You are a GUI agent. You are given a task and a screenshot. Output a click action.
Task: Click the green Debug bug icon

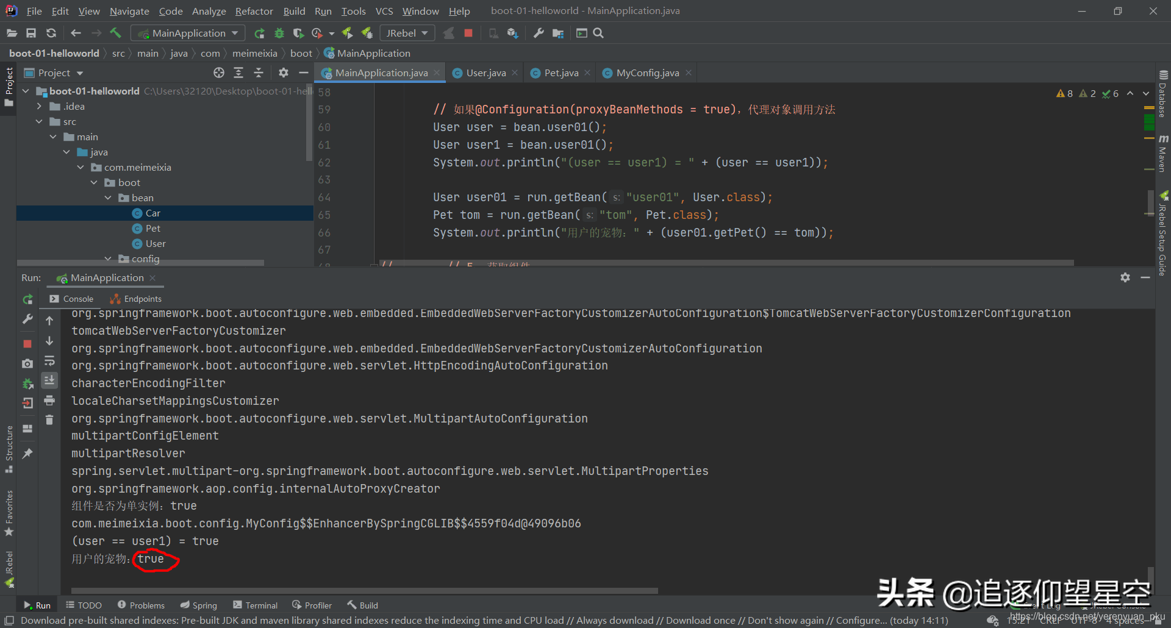(279, 33)
